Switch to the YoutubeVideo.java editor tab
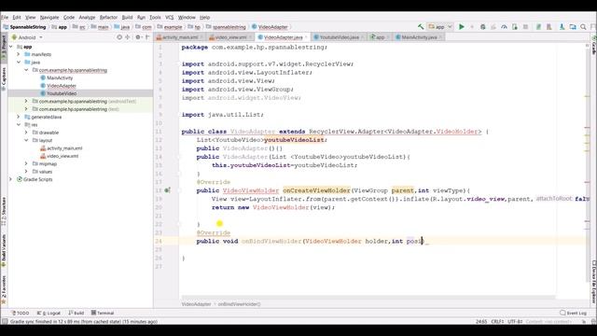597x336 pixels. tap(339, 37)
